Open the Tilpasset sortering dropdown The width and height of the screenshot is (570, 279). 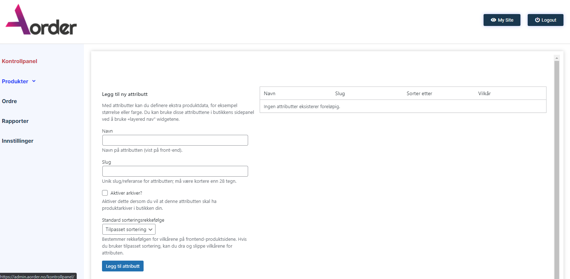point(129,230)
